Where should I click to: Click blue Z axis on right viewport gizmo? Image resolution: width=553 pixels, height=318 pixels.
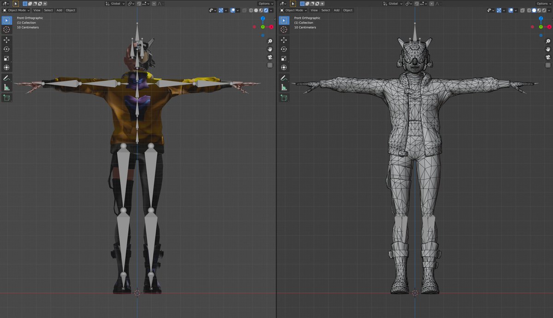tap(540, 18)
